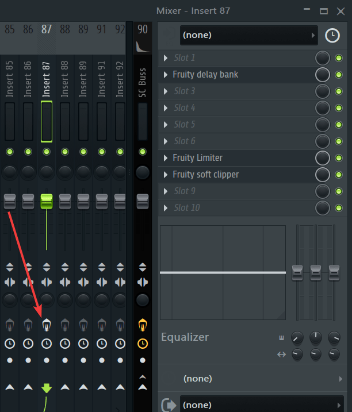Swap left/right channels on SC Buss
352x412 pixels.
pos(143,282)
